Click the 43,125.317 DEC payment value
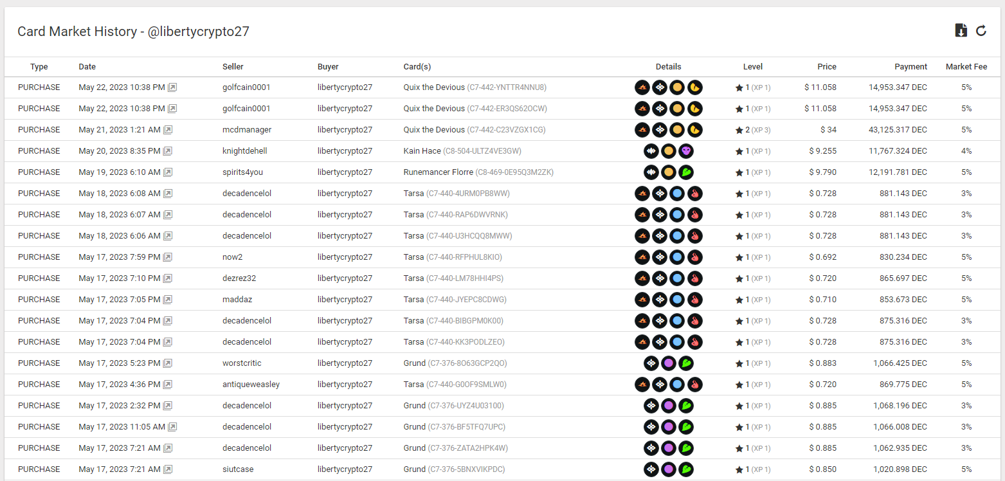This screenshot has width=1005, height=481. [898, 130]
